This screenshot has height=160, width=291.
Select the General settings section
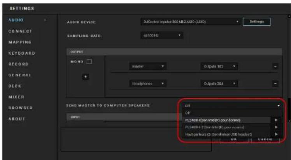pyautogui.click(x=20, y=75)
